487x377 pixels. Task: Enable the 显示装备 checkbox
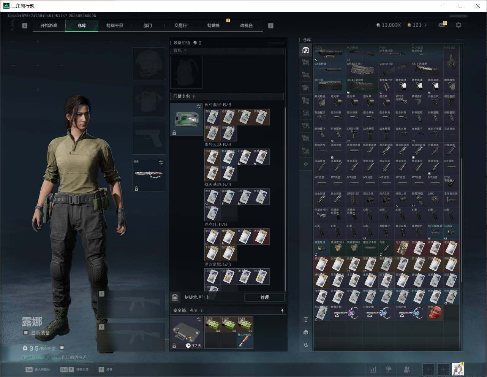[26, 333]
